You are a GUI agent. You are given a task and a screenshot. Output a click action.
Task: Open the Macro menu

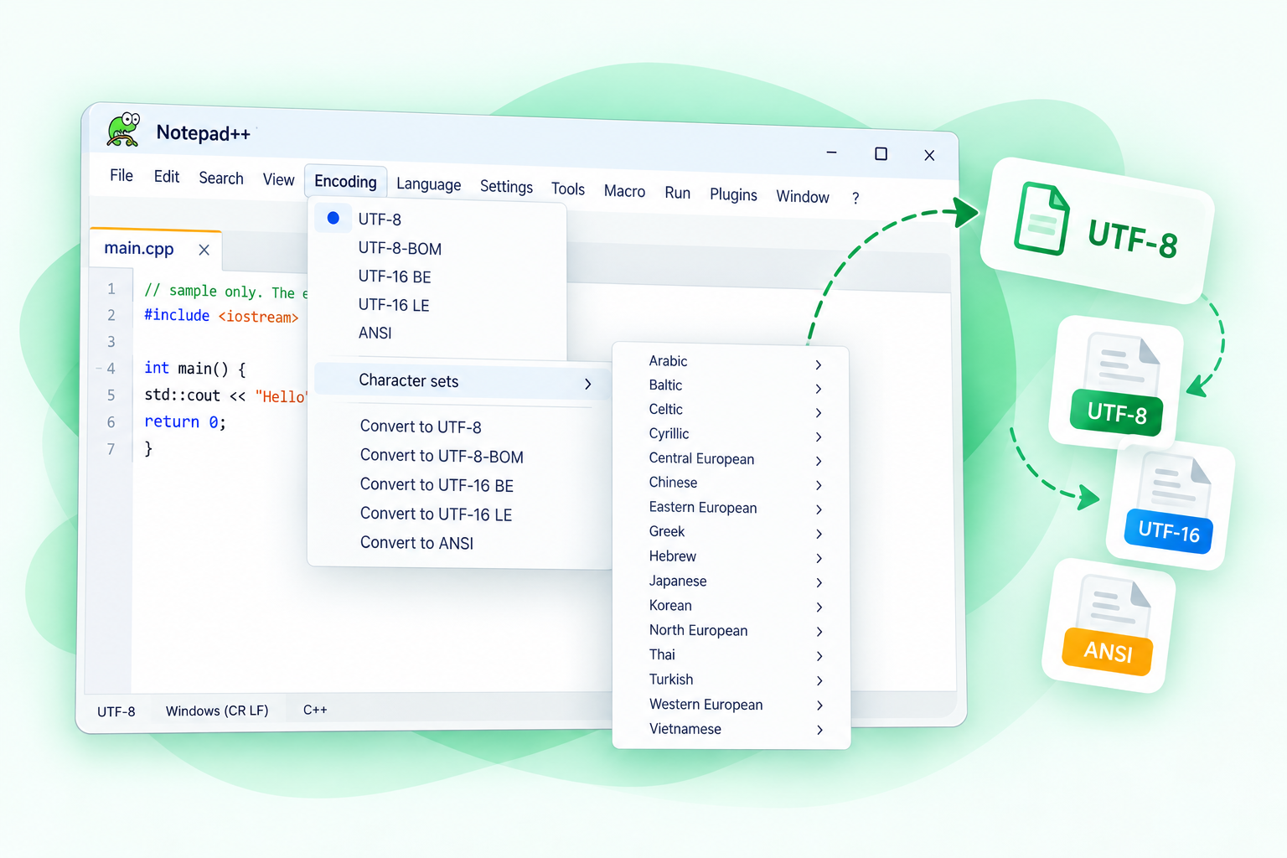[624, 191]
